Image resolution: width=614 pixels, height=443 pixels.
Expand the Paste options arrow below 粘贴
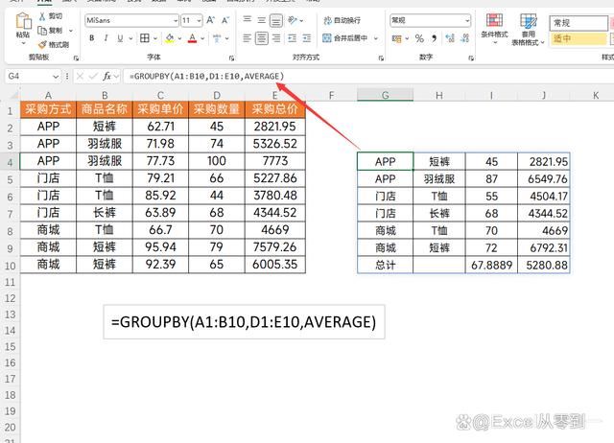point(23,43)
